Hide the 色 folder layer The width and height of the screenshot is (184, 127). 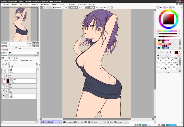(4, 90)
